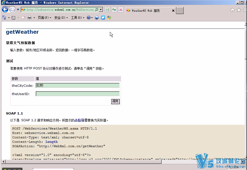
Task: Click the Print icon
Action: point(29,18)
